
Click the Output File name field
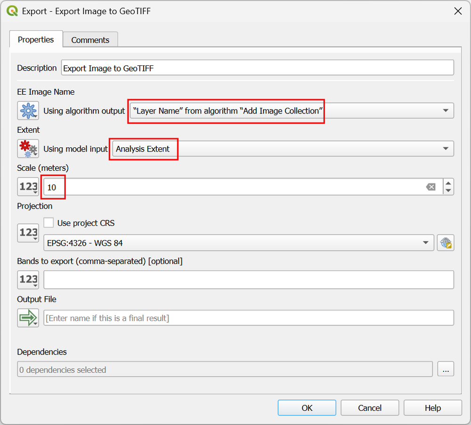(249, 318)
